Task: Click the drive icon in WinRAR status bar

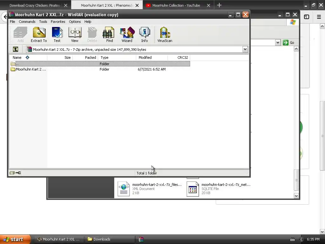Action: [12, 173]
